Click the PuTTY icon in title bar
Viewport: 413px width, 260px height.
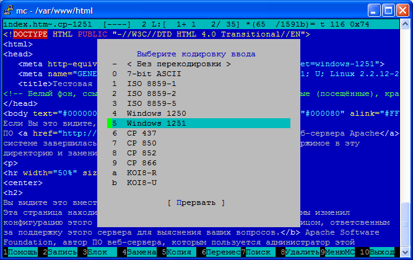click(8, 9)
